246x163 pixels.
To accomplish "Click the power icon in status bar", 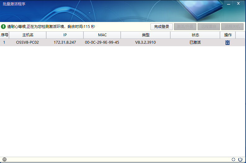I will 240,160.
